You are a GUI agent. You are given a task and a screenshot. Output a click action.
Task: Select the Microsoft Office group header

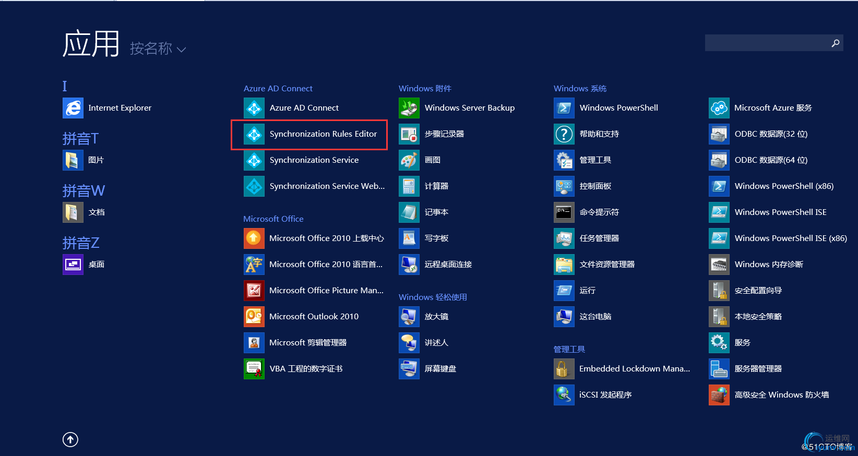point(273,219)
